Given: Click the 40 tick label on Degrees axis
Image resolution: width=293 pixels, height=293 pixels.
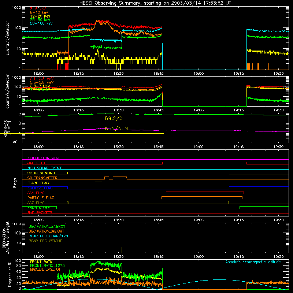Looking at the screenshot, I should coord(19,278).
